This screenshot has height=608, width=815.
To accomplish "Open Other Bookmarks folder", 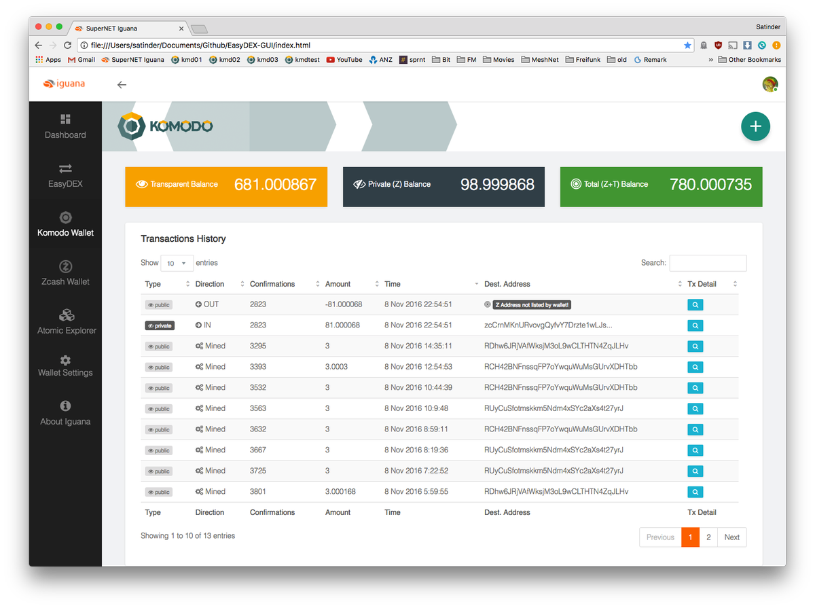I will [x=749, y=60].
